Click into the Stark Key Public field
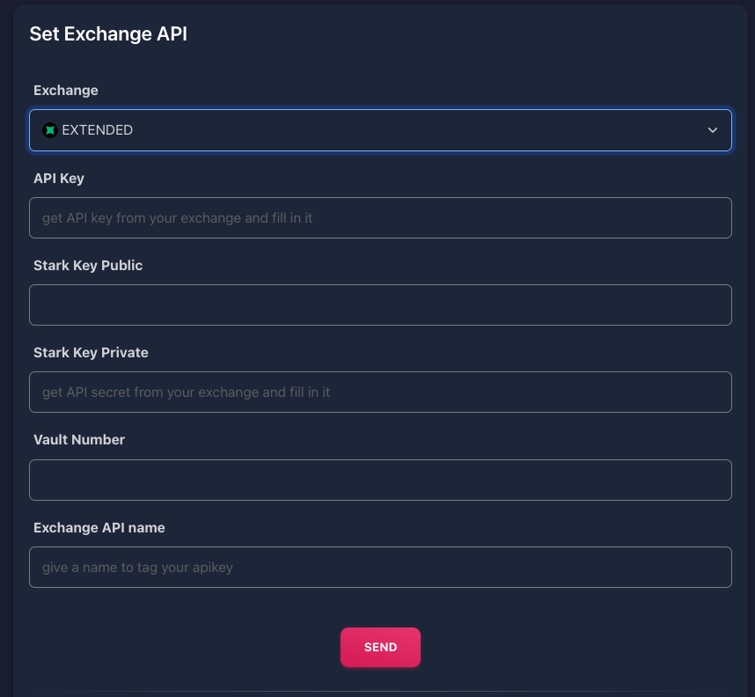The width and height of the screenshot is (755, 697). (x=380, y=304)
